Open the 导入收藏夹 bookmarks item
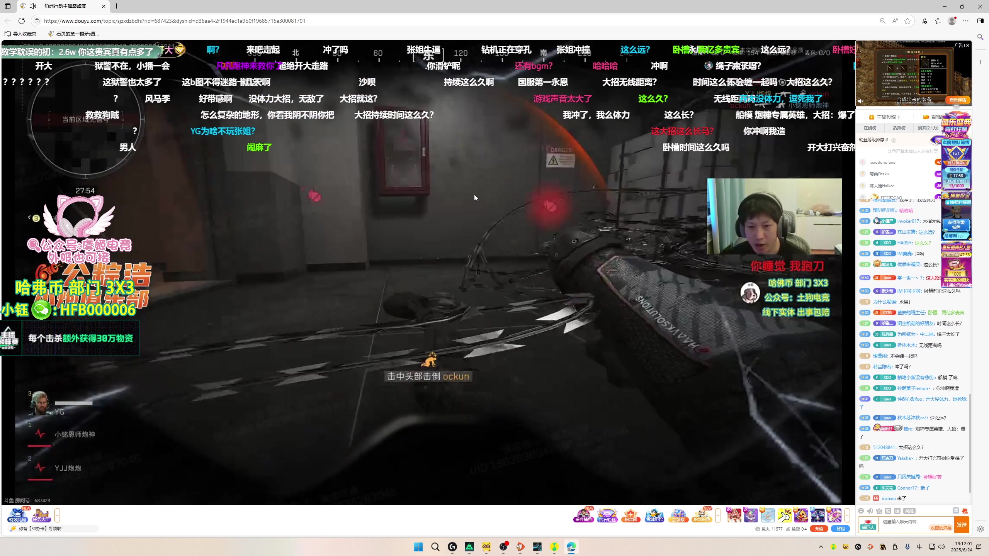Image resolution: width=989 pixels, height=556 pixels. pos(20,34)
